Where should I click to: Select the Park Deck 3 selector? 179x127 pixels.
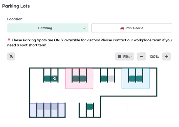[x=132, y=28]
